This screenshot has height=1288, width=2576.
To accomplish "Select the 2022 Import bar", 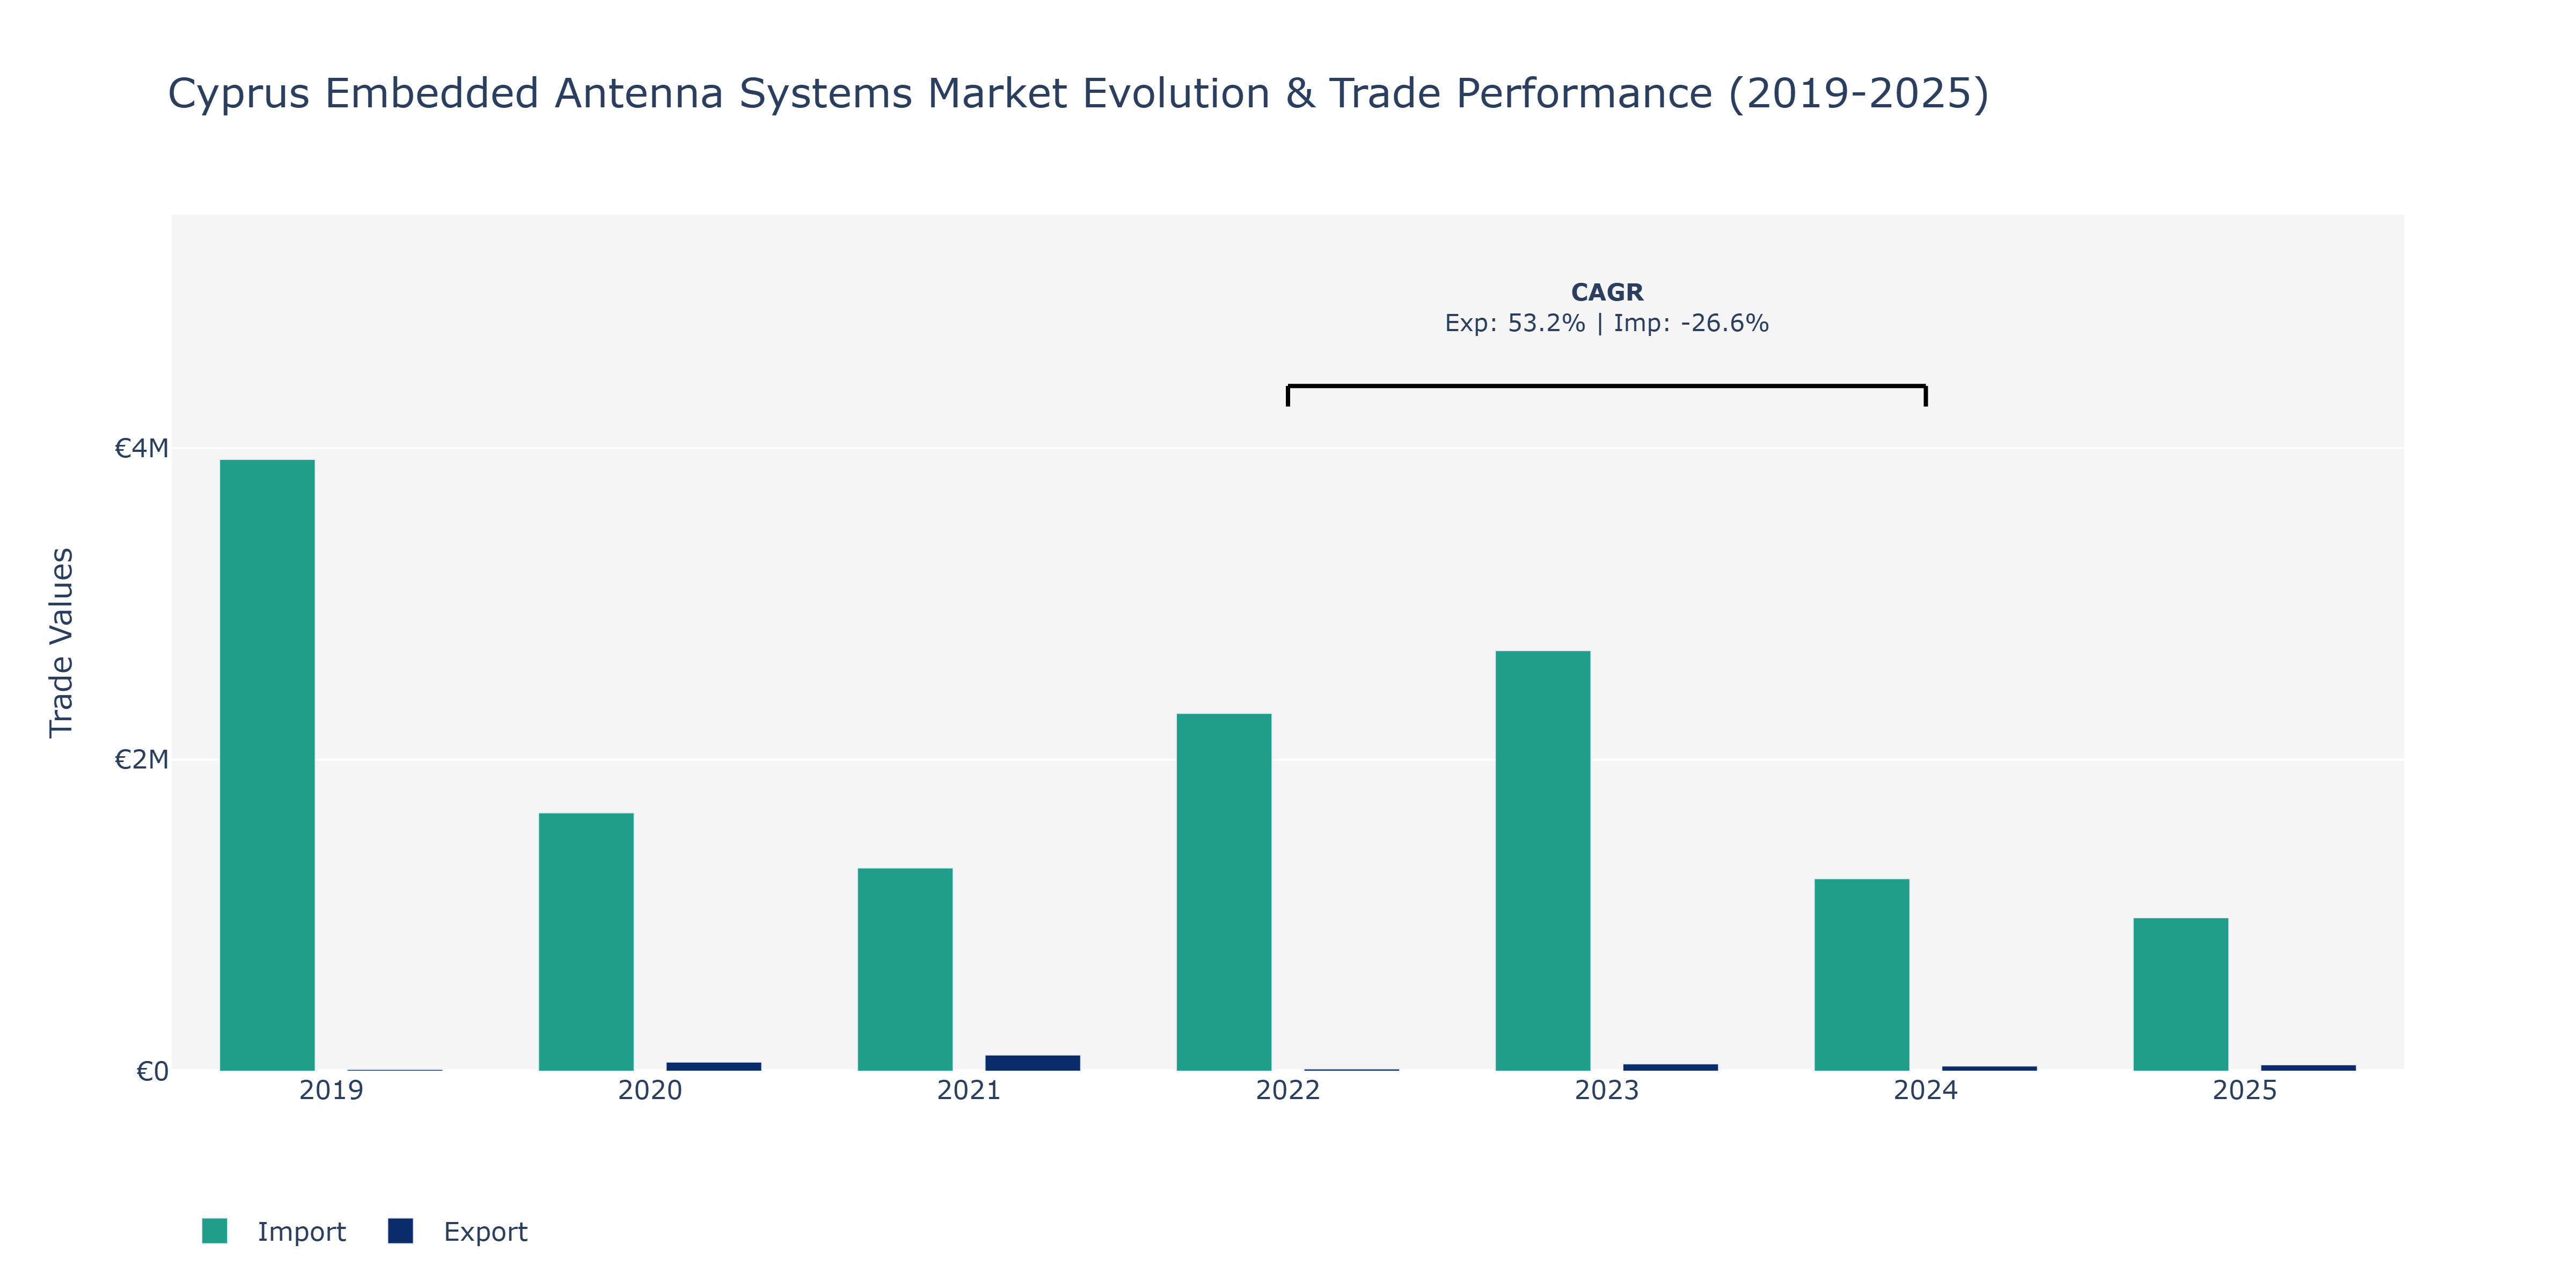I will pos(1224,892).
